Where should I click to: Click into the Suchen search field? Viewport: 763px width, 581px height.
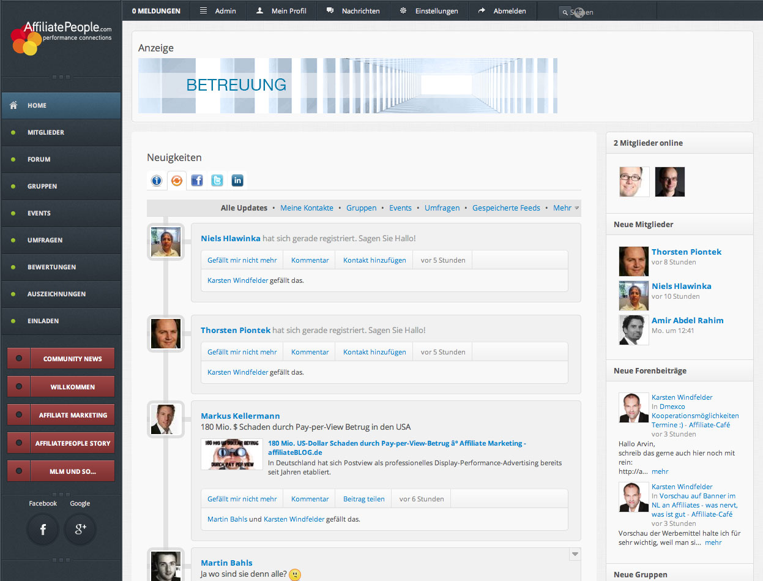coord(606,12)
